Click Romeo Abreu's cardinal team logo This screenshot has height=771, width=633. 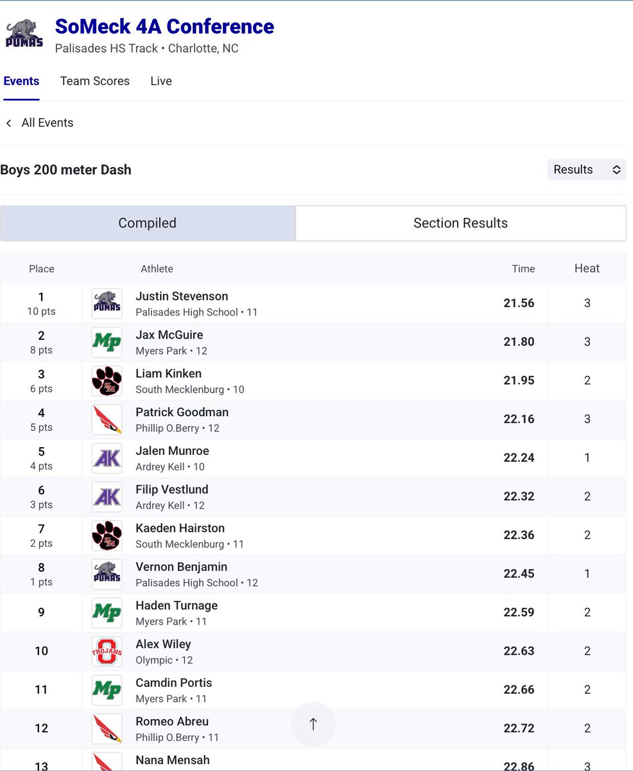point(107,729)
